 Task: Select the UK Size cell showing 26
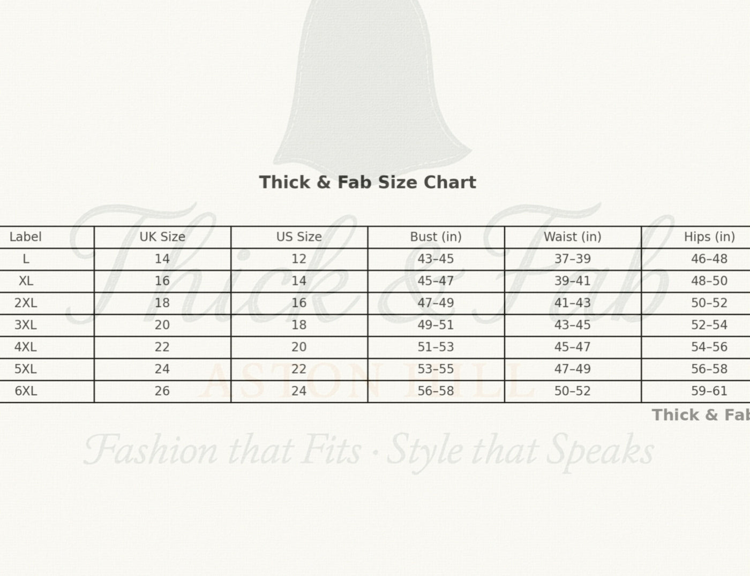tap(162, 391)
